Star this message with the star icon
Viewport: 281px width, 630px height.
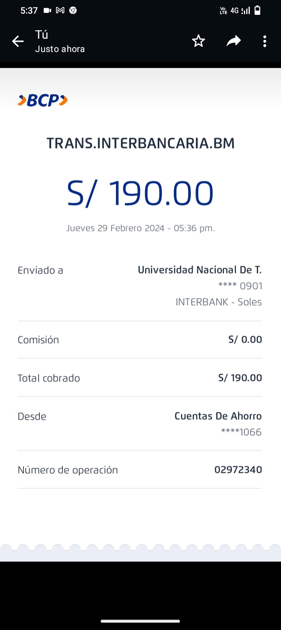pyautogui.click(x=198, y=41)
